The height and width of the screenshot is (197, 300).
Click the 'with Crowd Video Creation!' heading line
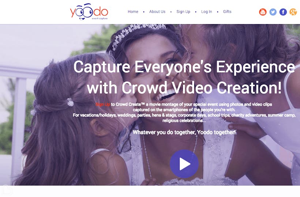point(184,87)
